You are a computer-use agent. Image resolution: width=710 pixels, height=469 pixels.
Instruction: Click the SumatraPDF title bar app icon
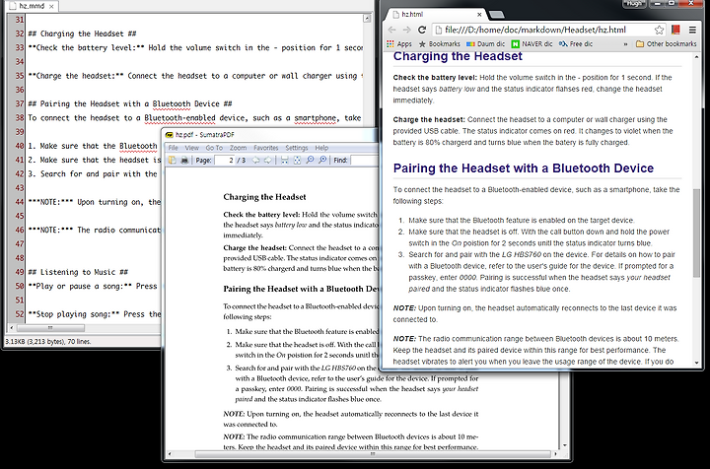[170, 135]
